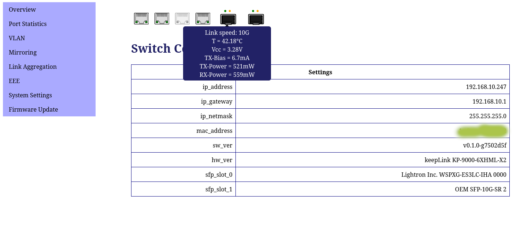Open the Mirroring settings
520x228 pixels.
tap(49, 52)
